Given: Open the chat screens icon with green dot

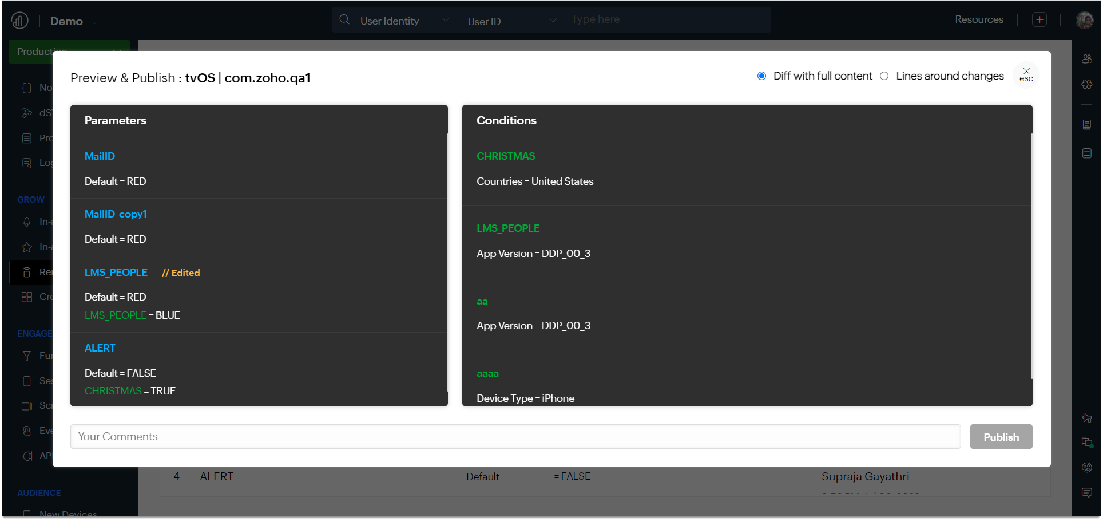Looking at the screenshot, I should click(x=1087, y=443).
